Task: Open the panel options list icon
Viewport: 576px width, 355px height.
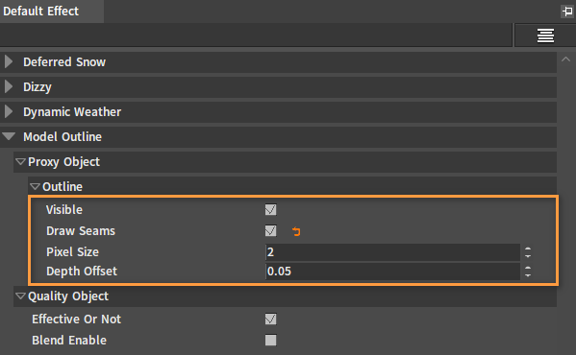Action: coord(545,35)
